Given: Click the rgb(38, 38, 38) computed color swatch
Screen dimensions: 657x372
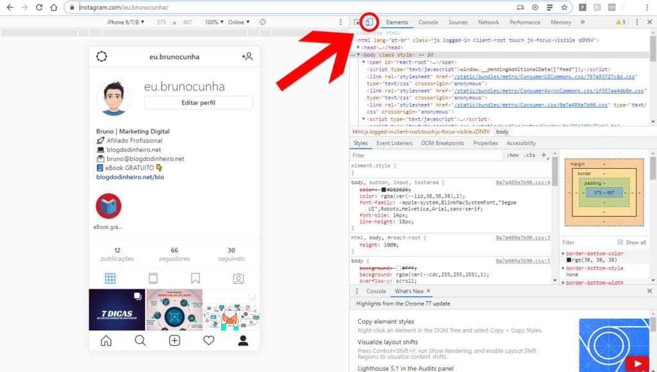Looking at the screenshot, I should coord(569,260).
